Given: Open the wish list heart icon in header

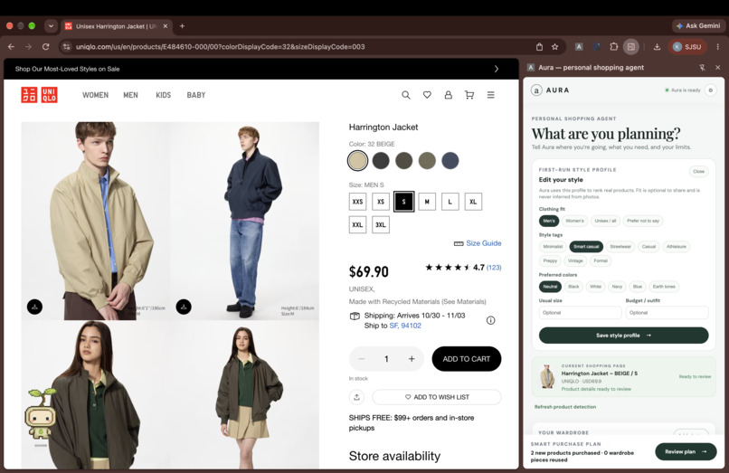Looking at the screenshot, I should point(427,95).
